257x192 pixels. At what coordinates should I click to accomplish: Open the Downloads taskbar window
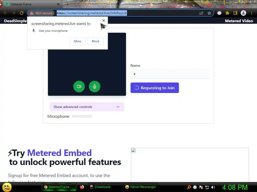(x=105, y=187)
